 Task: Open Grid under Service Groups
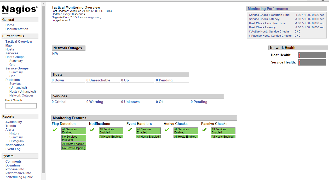pos(12,76)
